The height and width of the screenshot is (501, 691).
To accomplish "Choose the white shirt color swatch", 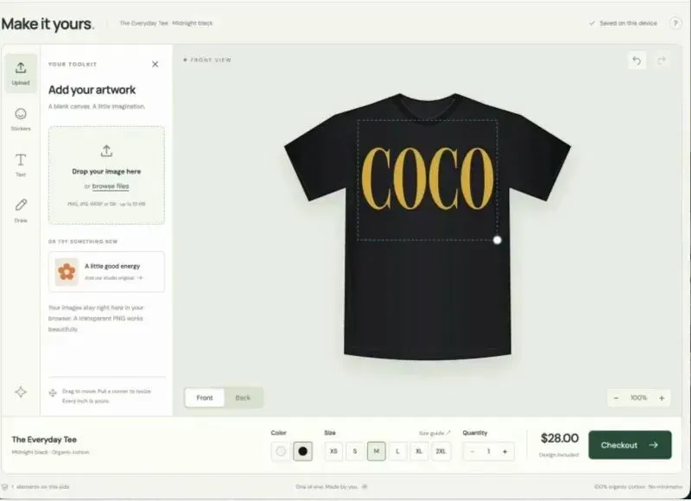I will [x=281, y=451].
